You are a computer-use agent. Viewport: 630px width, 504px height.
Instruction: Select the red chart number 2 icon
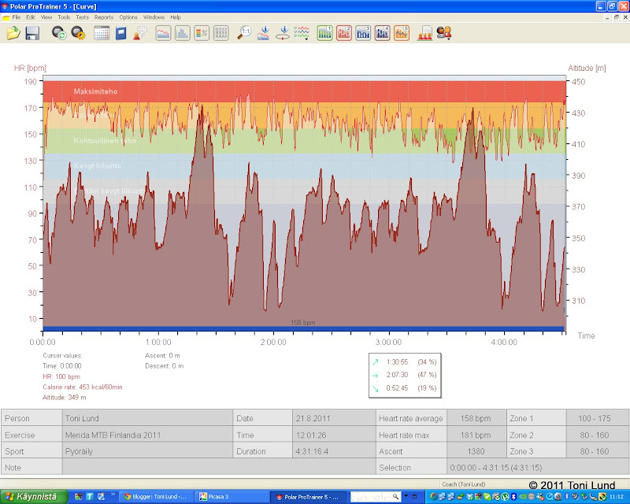[x=343, y=33]
